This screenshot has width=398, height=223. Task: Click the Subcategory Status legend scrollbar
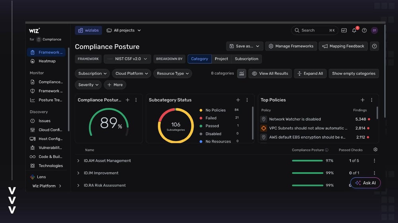tap(253, 123)
